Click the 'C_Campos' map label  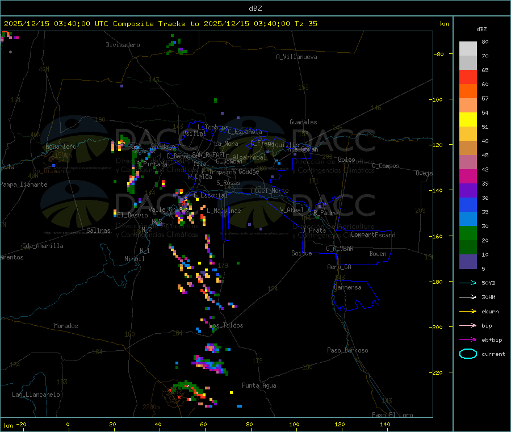(386, 166)
